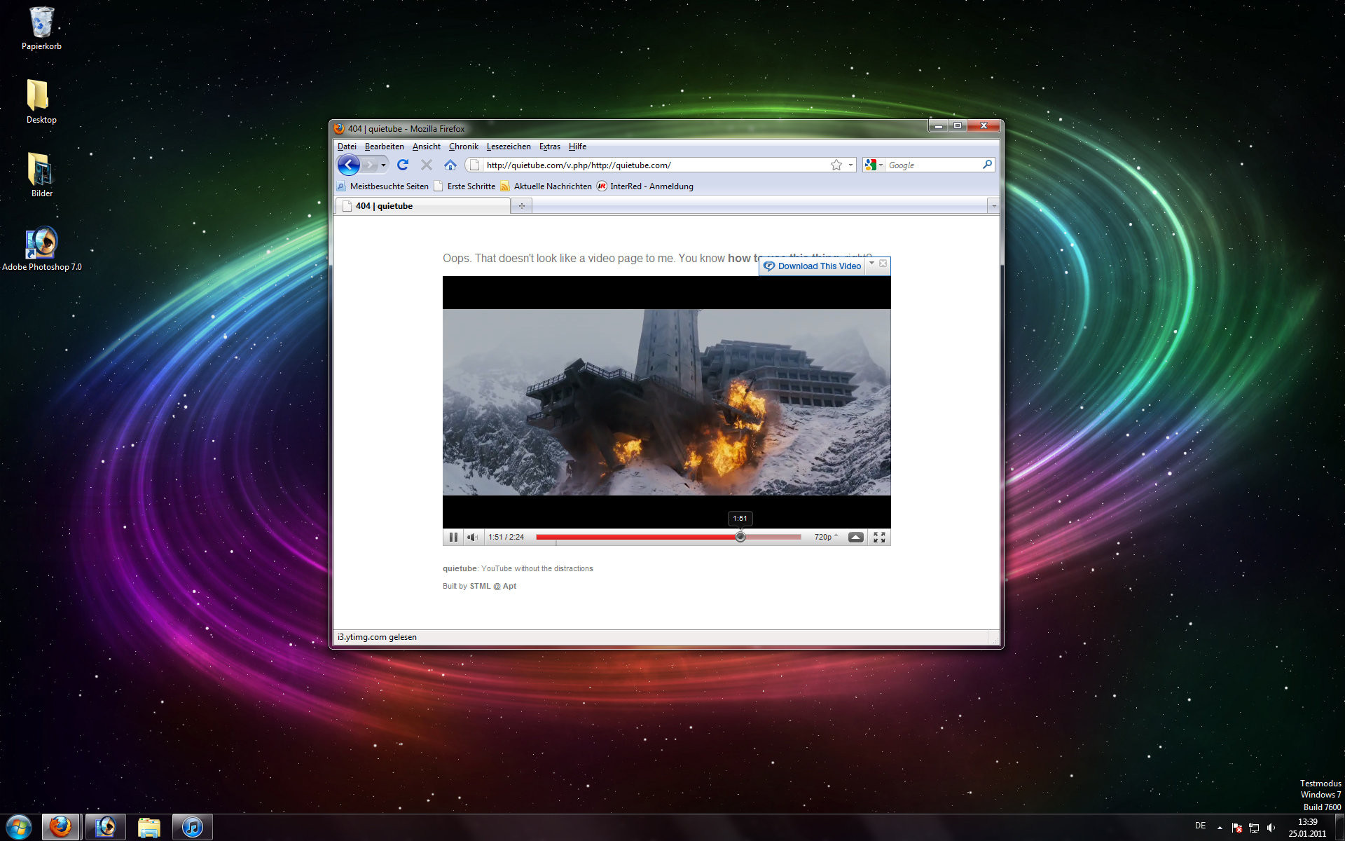Open Meistbesuchte Seiten bookmark

click(x=382, y=186)
